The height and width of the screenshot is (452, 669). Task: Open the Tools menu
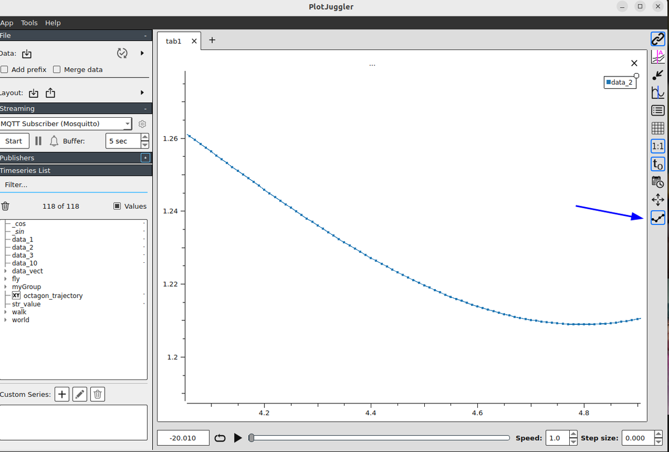click(29, 23)
